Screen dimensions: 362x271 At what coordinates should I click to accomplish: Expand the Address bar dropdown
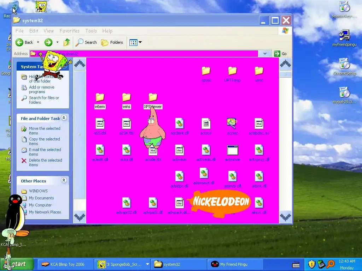click(265, 54)
